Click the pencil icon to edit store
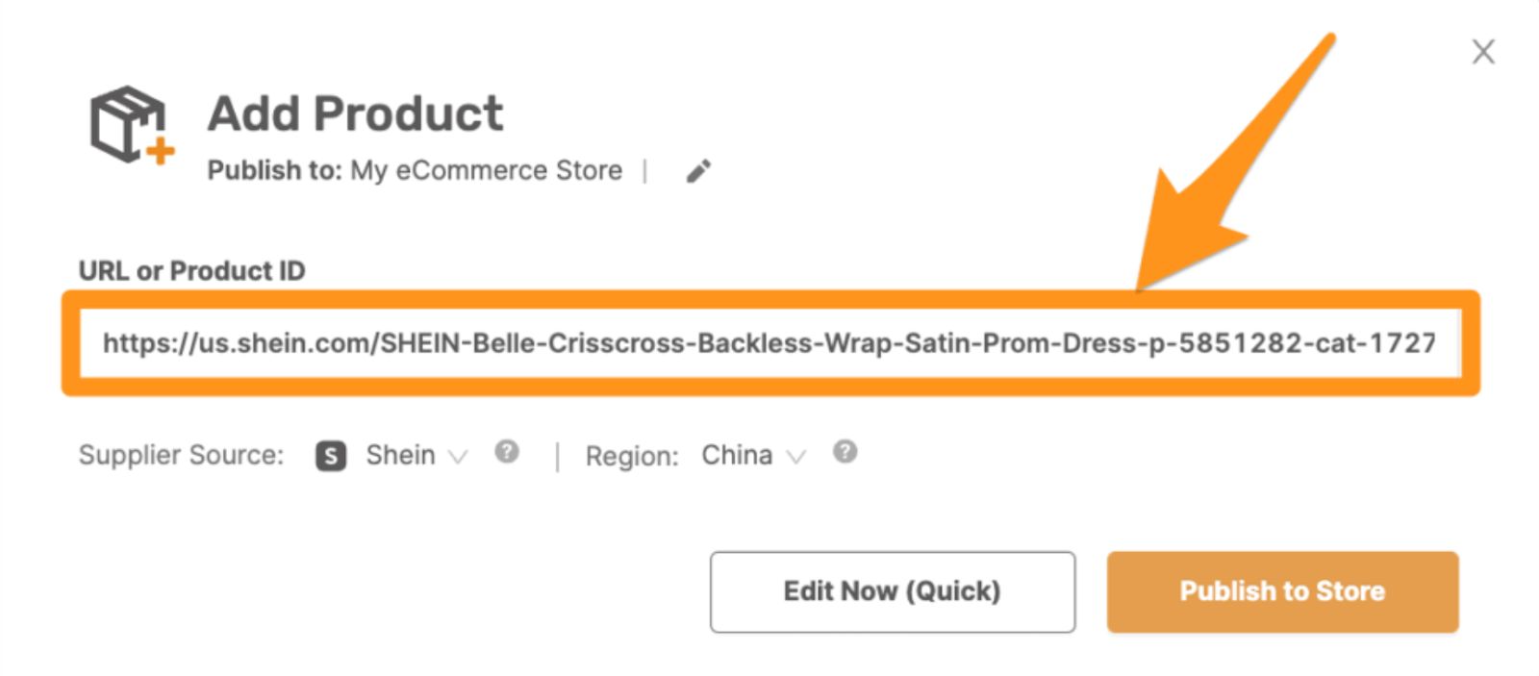 [x=698, y=171]
